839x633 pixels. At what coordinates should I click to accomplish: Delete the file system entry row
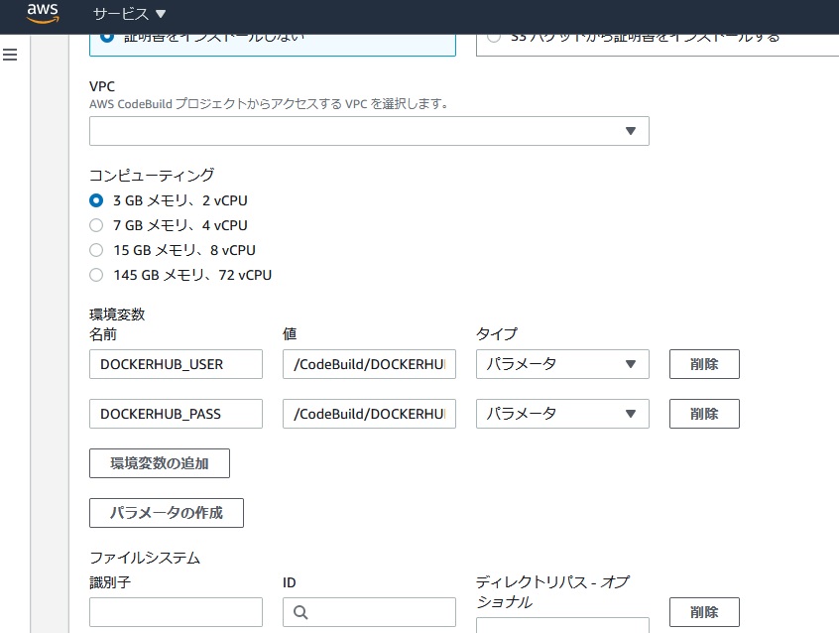click(704, 612)
